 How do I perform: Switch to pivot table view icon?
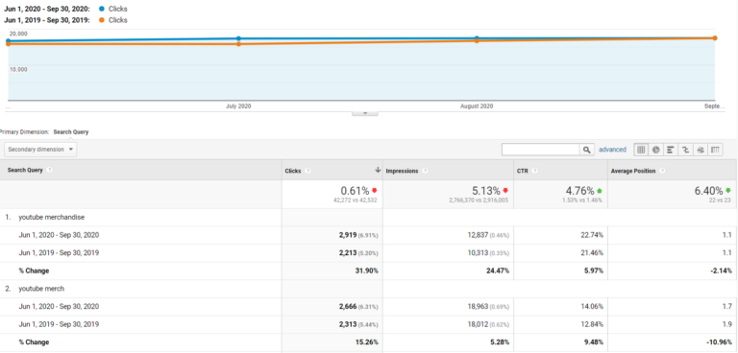point(716,150)
